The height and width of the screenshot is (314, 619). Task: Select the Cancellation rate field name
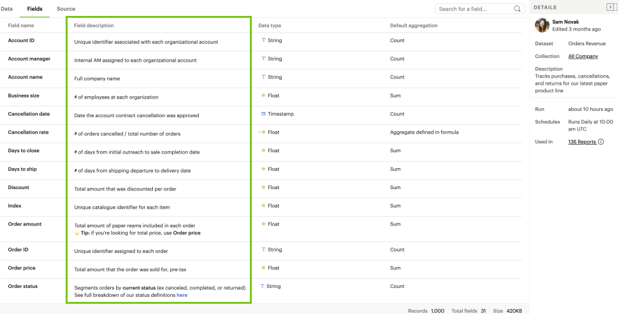(29, 132)
